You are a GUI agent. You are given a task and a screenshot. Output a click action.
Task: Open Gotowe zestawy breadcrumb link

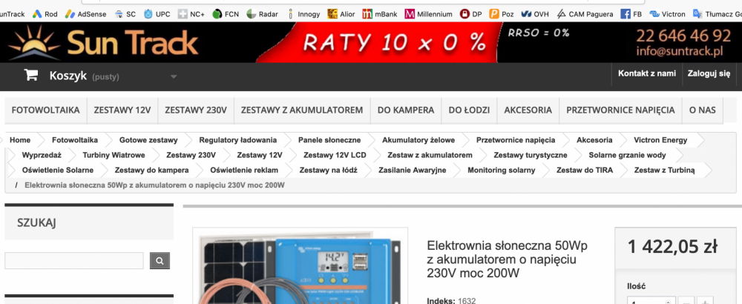(148, 140)
